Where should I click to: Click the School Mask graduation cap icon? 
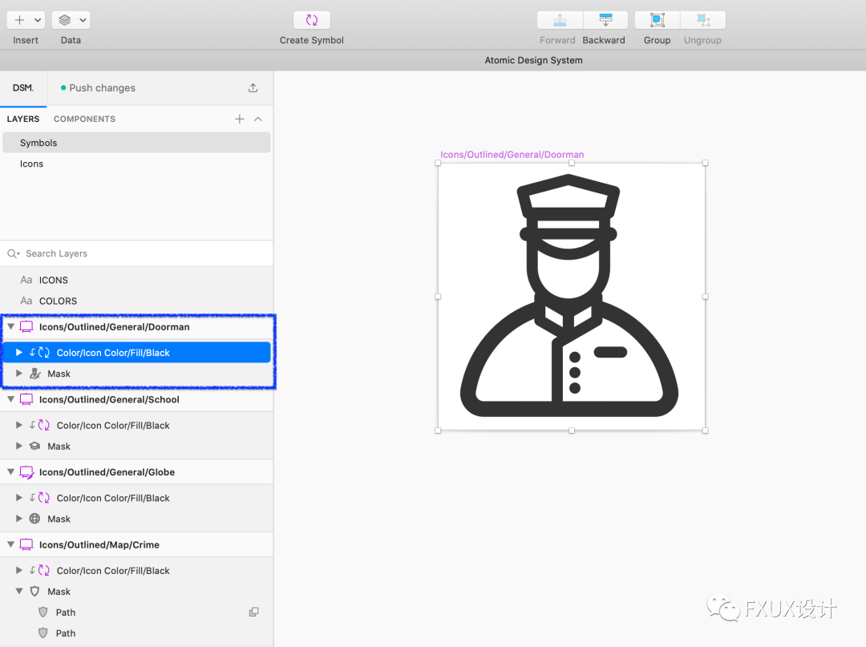coord(34,446)
